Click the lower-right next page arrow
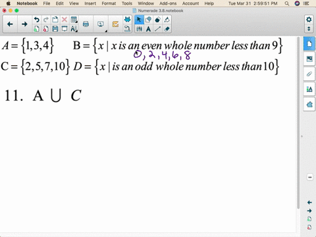 pyautogui.click(x=309, y=211)
